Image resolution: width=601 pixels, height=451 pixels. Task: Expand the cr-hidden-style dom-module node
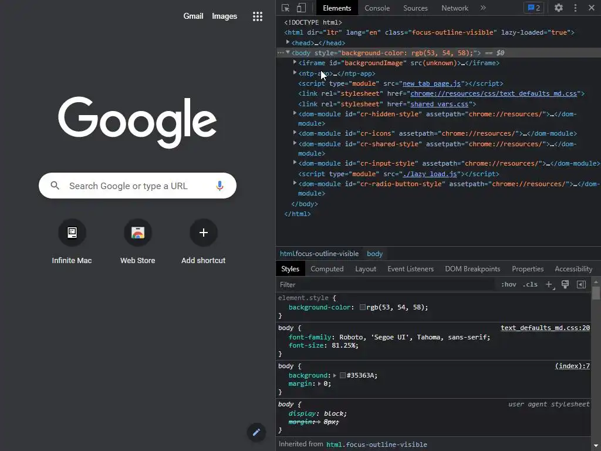pos(295,113)
